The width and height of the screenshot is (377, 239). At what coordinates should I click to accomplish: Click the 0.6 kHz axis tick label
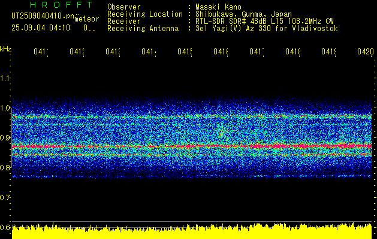pyautogui.click(x=5, y=227)
